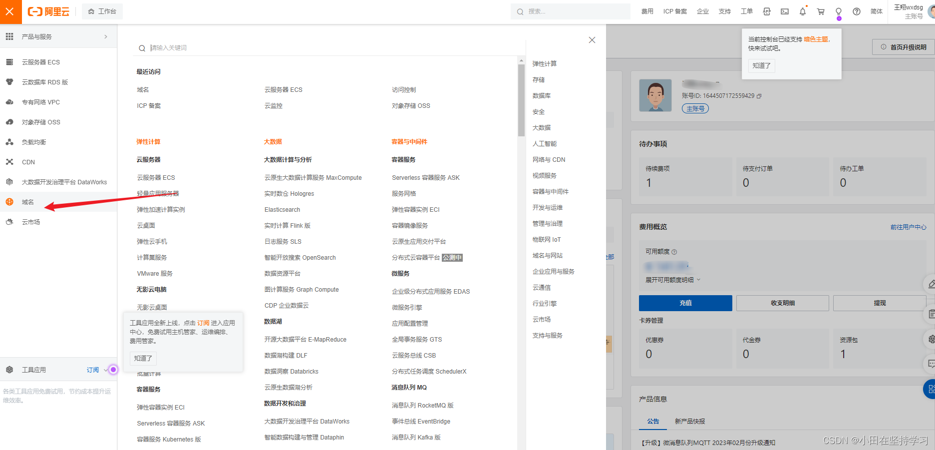Screen dimensions: 935x450
Task: Click the 收支明细 button
Action: point(783,303)
